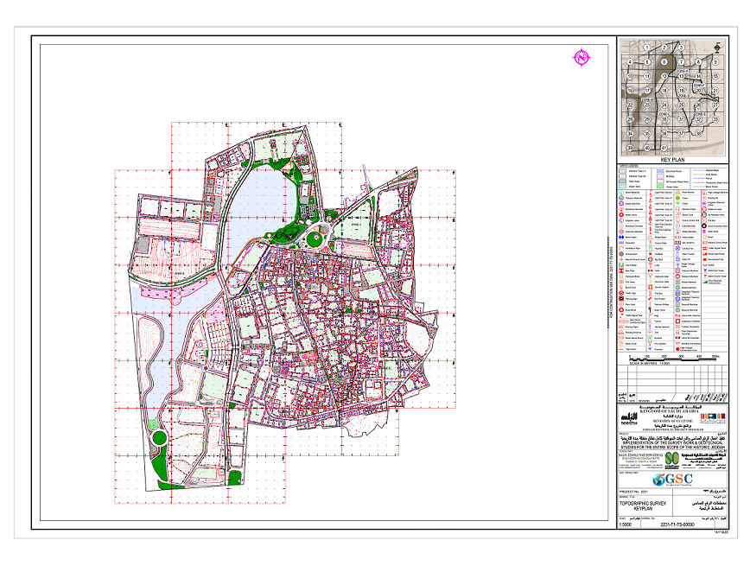
Task: Click the green SC consultant logo
Action: [671, 459]
